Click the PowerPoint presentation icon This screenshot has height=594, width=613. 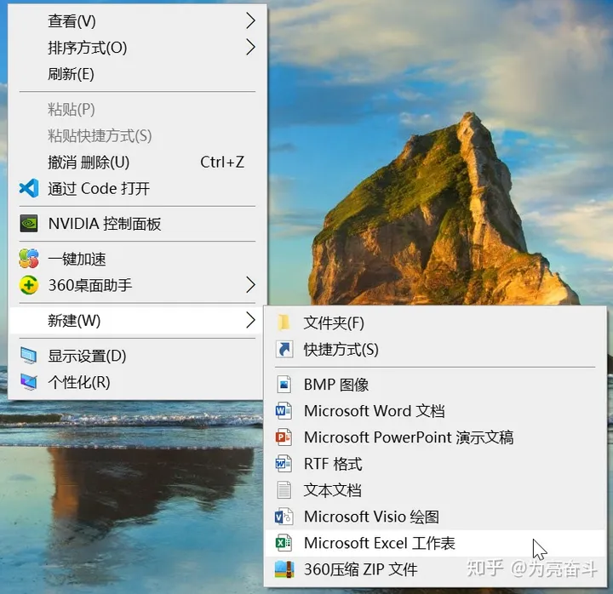click(284, 437)
